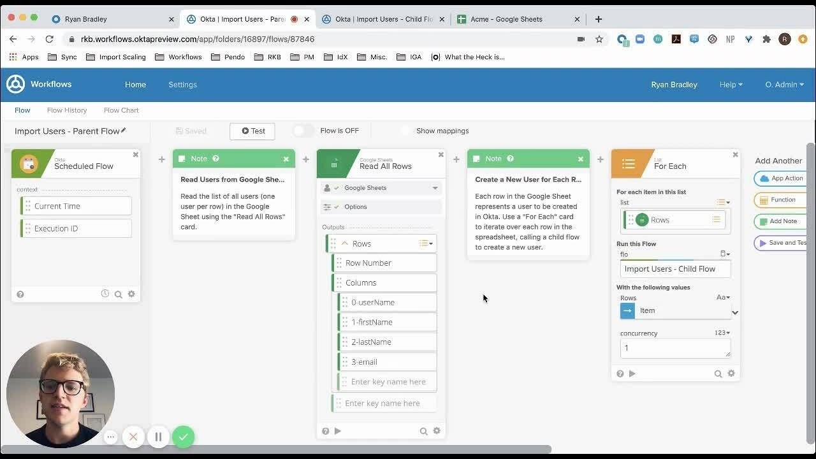The height and width of the screenshot is (459, 816).
Task: Click the Save and Test button
Action: coord(781,243)
